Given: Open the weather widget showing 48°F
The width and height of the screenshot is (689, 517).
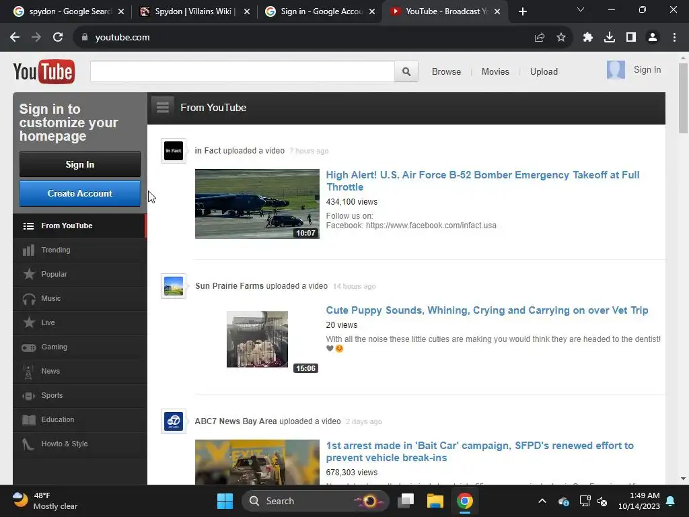Looking at the screenshot, I should 45,501.
